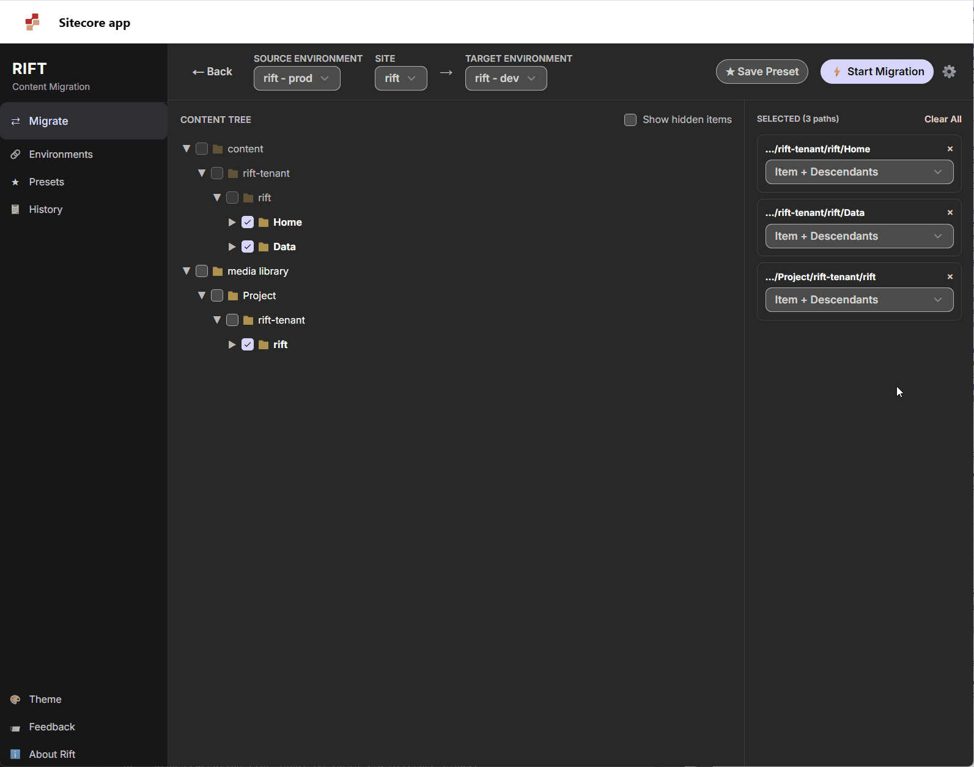Remove the .../rift-tenant/rift/Home selected path
The height and width of the screenshot is (767, 974).
[950, 149]
